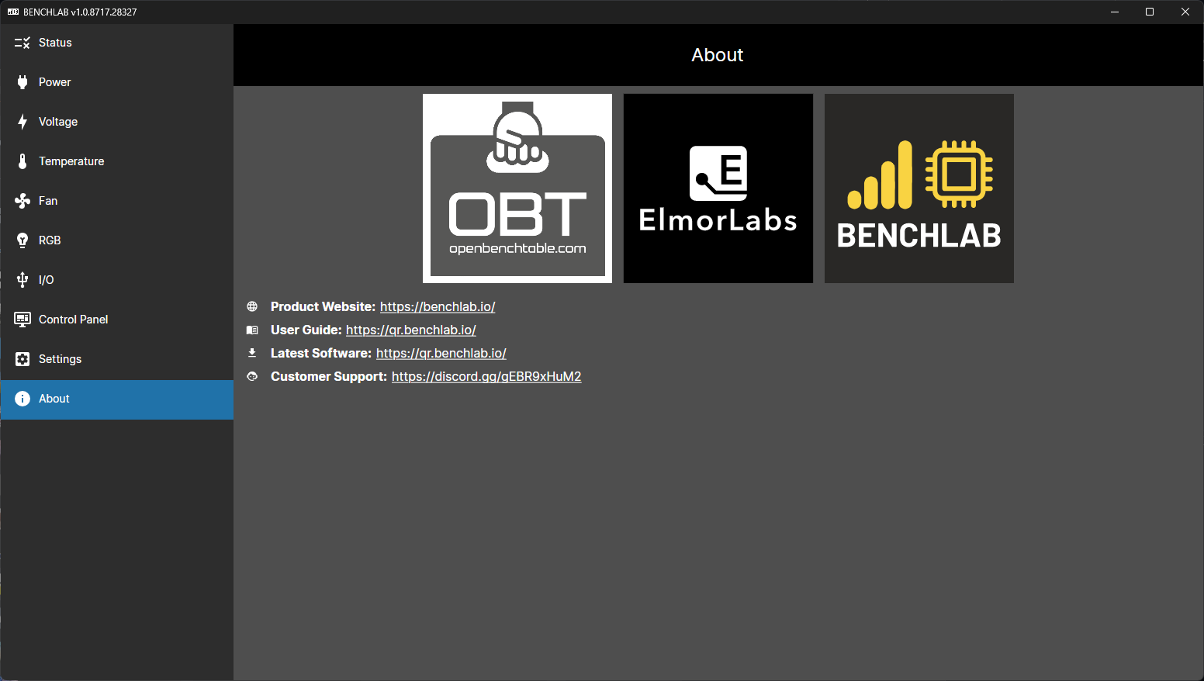1204x681 pixels.
Task: Select the Voltage lightning bolt icon
Action: [22, 122]
